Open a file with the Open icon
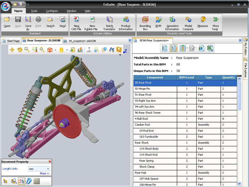Viewport: 249px width, 187px height. [x=7, y=22]
